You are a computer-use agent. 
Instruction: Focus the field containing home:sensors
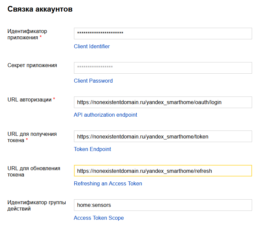pyautogui.click(x=163, y=205)
